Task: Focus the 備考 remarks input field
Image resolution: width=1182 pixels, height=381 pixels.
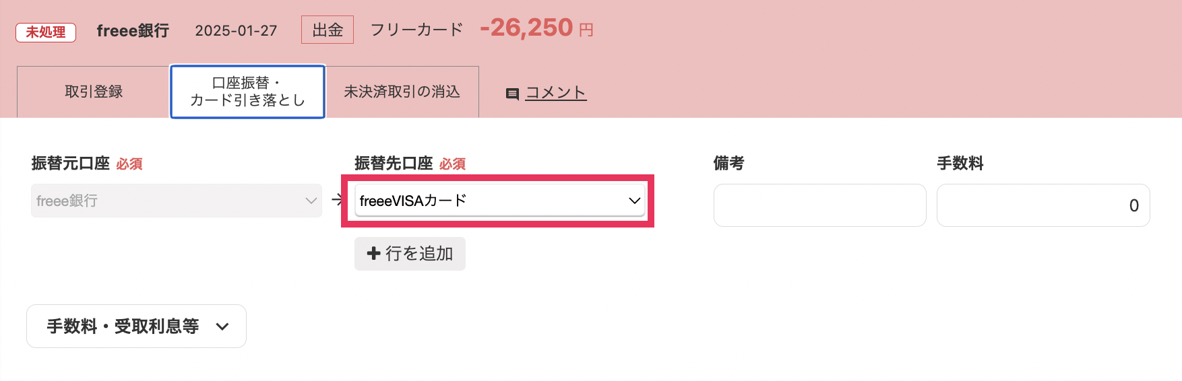Action: pyautogui.click(x=819, y=205)
